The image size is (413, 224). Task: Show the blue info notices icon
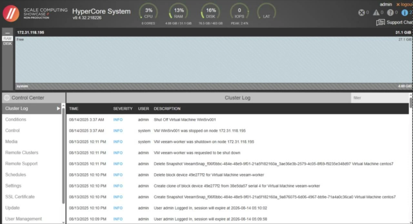click(x=405, y=13)
